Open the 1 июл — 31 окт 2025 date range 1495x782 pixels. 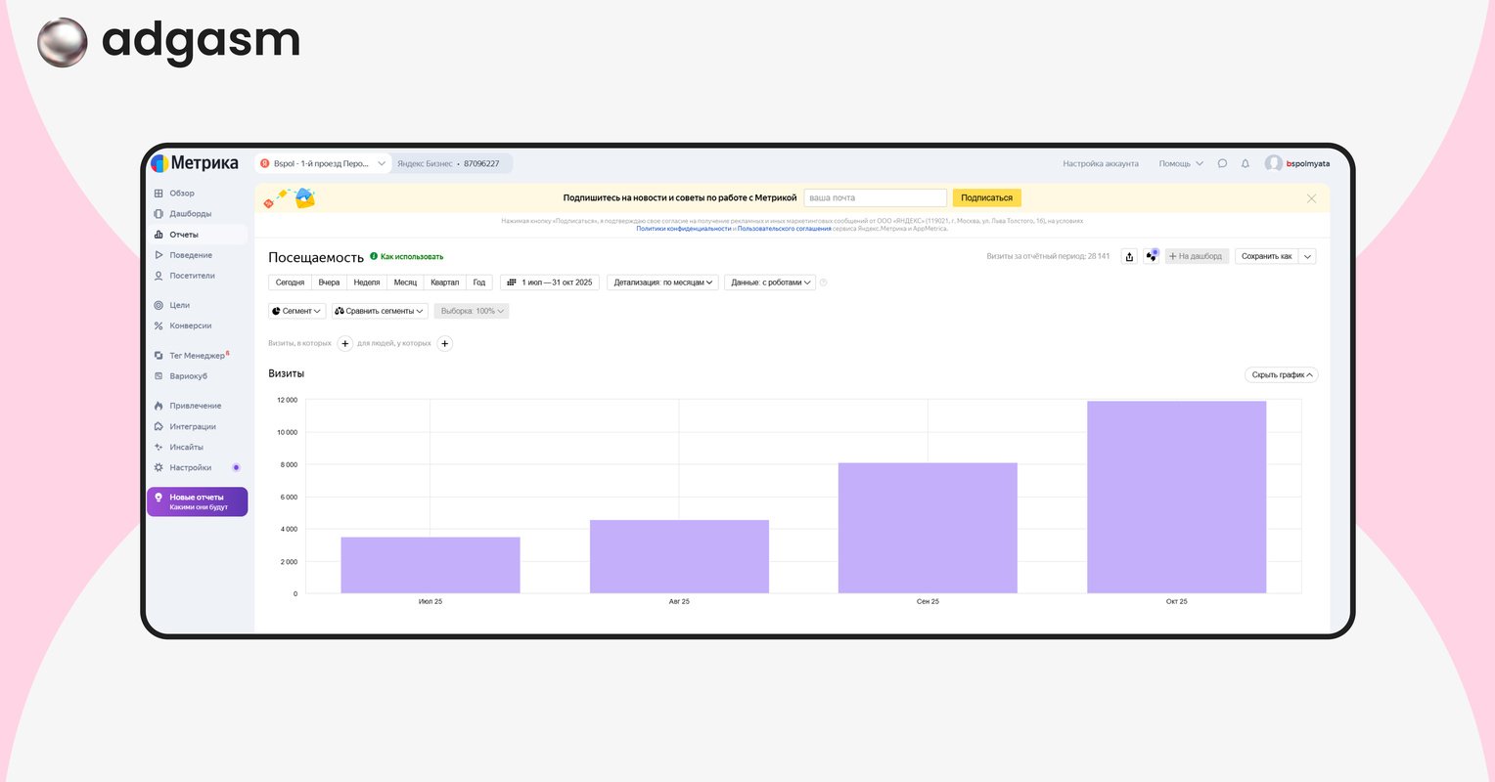pyautogui.click(x=550, y=282)
